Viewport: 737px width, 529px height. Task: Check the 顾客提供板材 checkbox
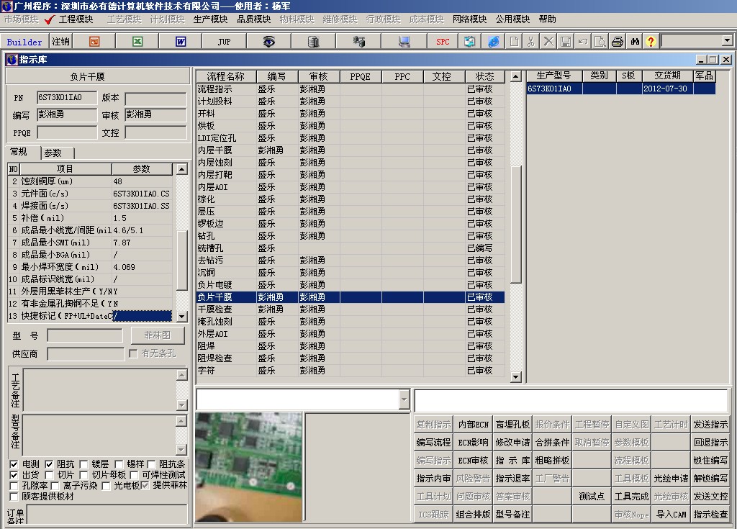[x=14, y=497]
